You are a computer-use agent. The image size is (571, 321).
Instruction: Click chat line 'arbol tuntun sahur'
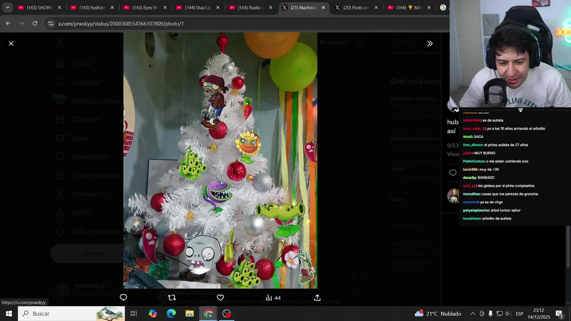(x=492, y=210)
